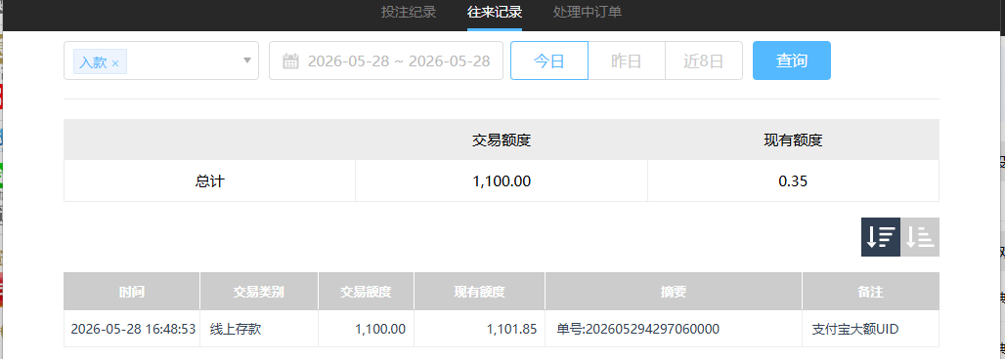Click the summary 现有额度 value 0.35

click(793, 181)
